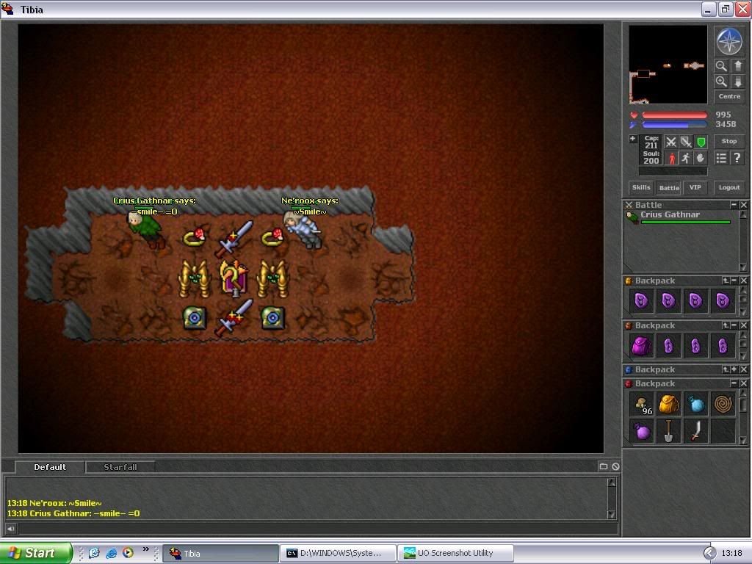
Task: Enable offensive fighting with the crossed swords button
Action: click(x=671, y=142)
